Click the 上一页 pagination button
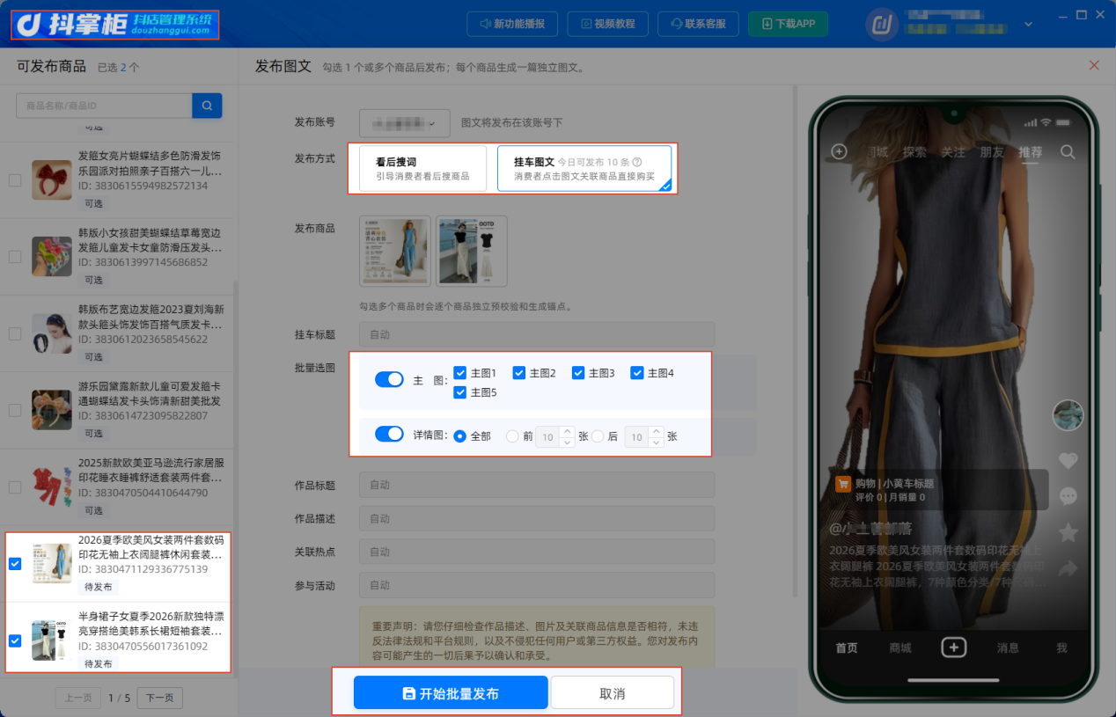Image resolution: width=1116 pixels, height=717 pixels. 77,698
